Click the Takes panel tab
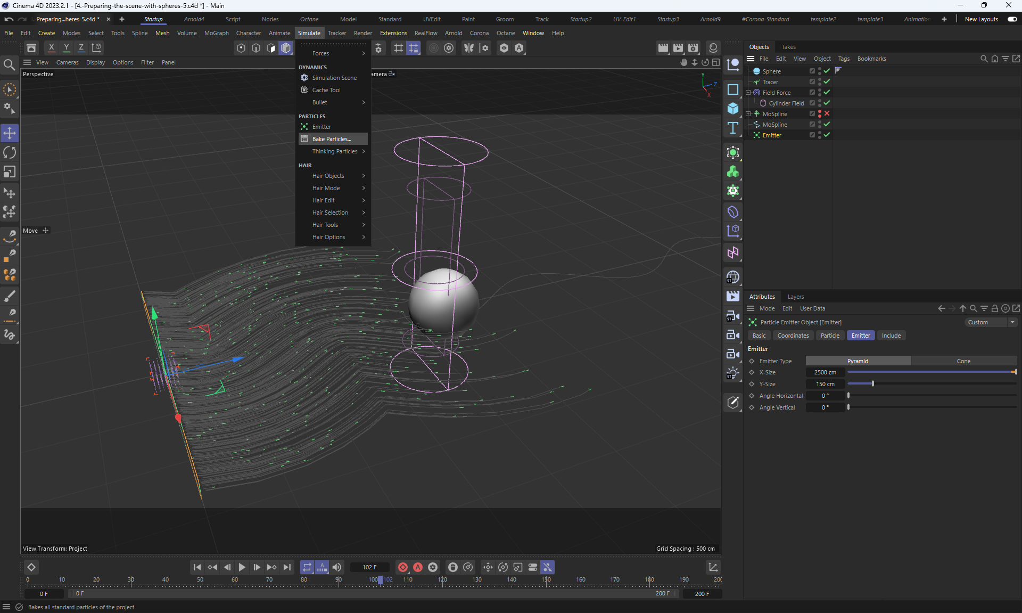Image resolution: width=1022 pixels, height=613 pixels. point(788,47)
